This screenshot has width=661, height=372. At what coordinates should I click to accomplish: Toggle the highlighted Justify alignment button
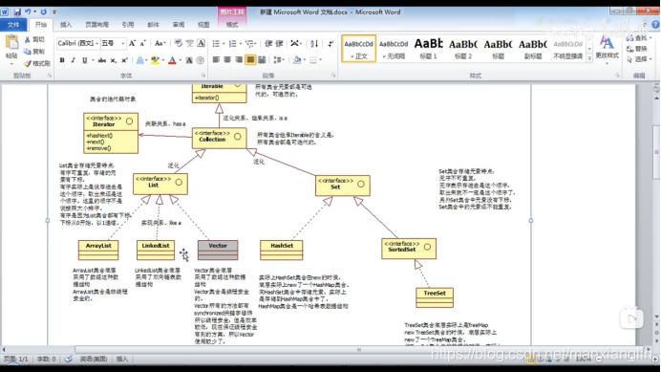pos(250,60)
